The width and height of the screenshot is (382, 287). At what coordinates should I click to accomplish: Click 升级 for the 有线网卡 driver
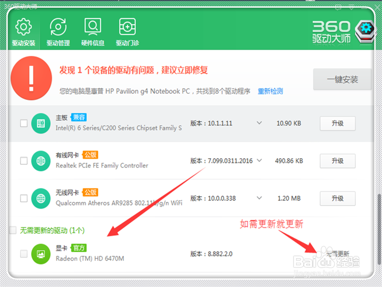point(338,161)
